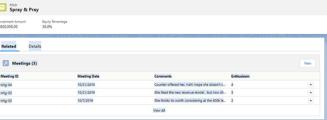327x120 pixels.
Task: Click the Enthusiasm column header
Action: pyautogui.click(x=240, y=76)
